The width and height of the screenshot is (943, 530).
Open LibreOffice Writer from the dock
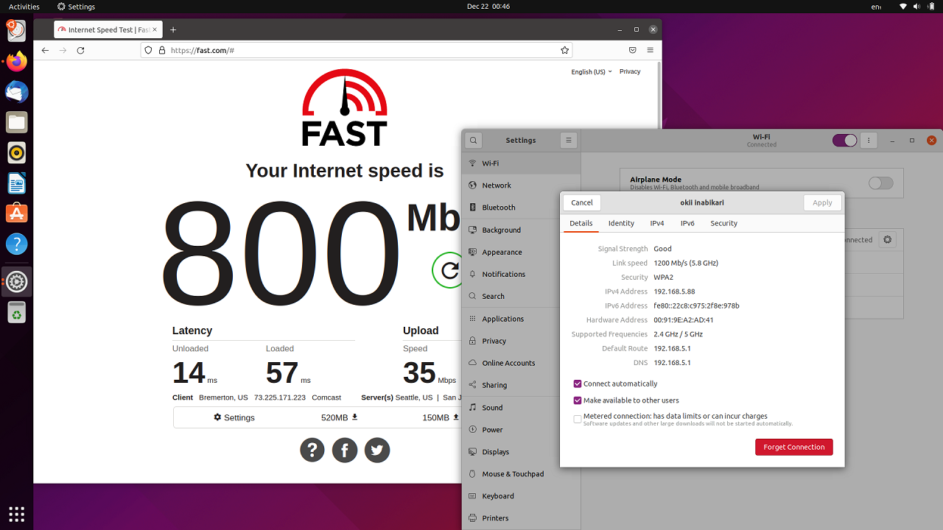coord(16,183)
